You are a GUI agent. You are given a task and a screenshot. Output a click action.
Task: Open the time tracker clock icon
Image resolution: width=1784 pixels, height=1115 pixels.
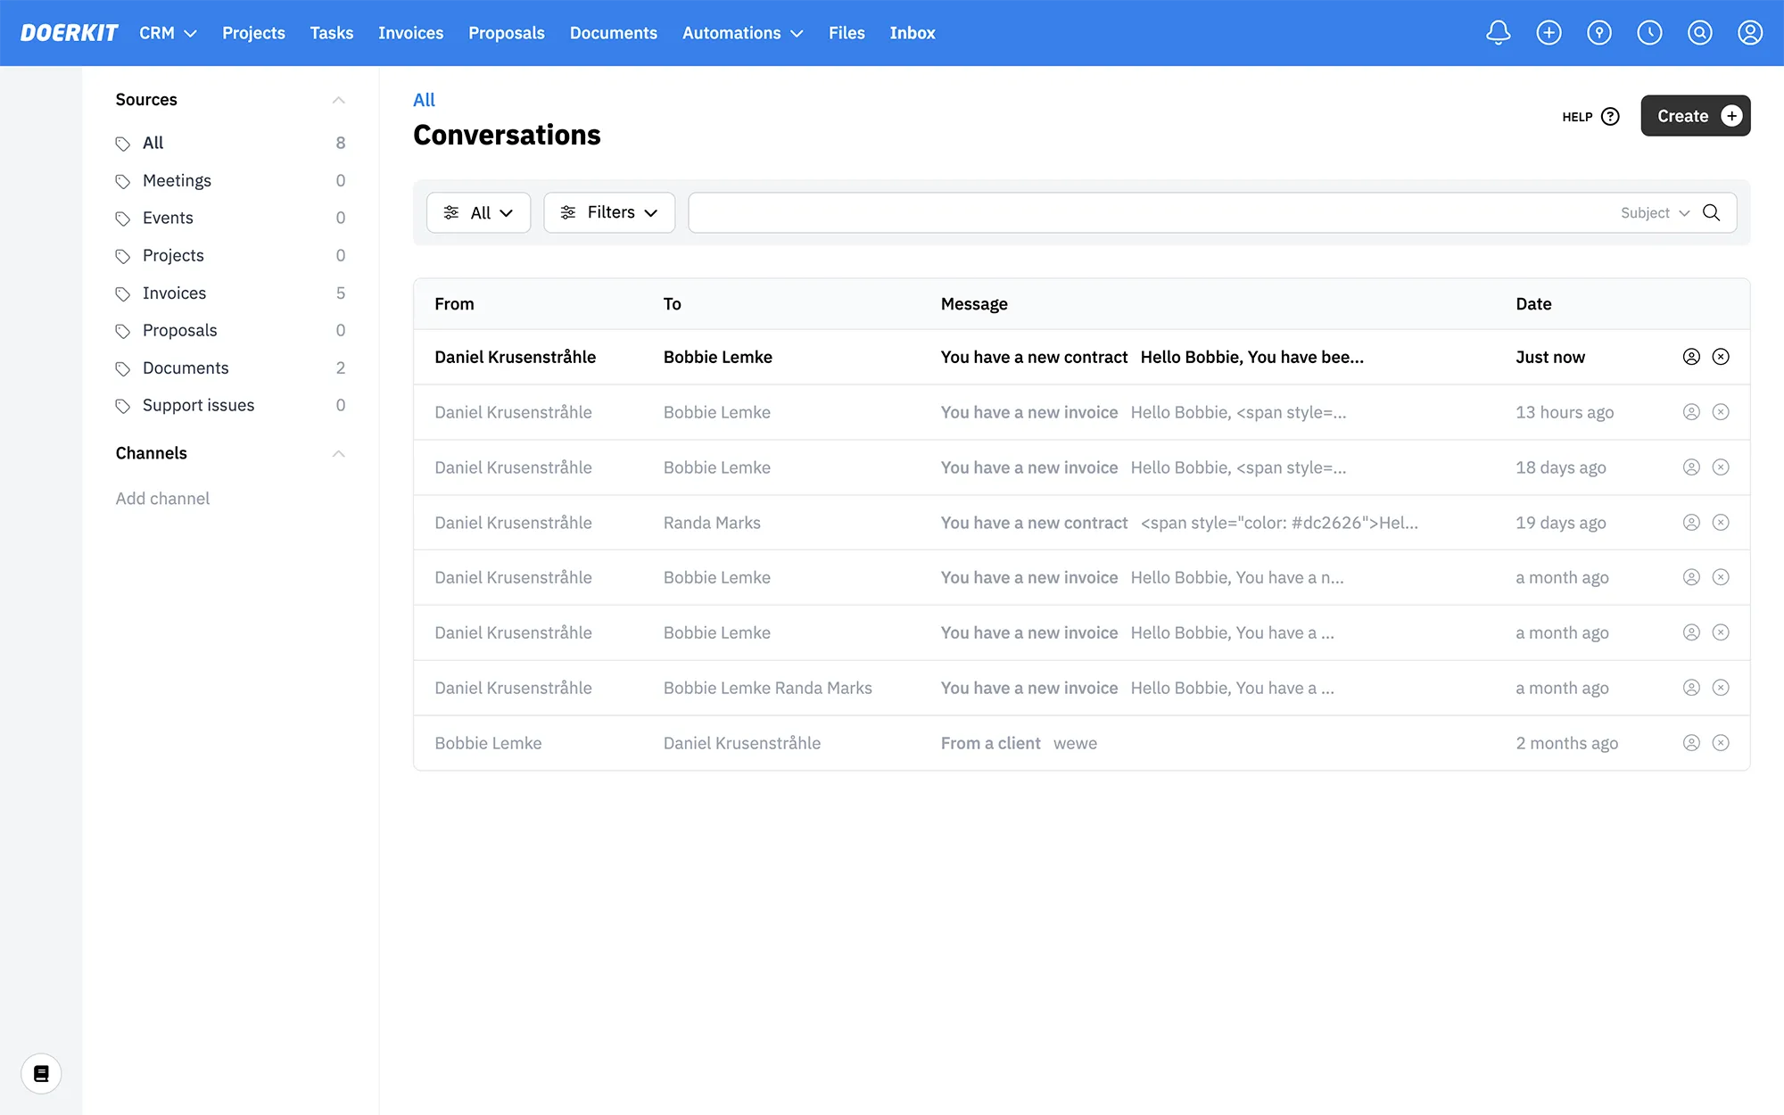coord(1649,33)
